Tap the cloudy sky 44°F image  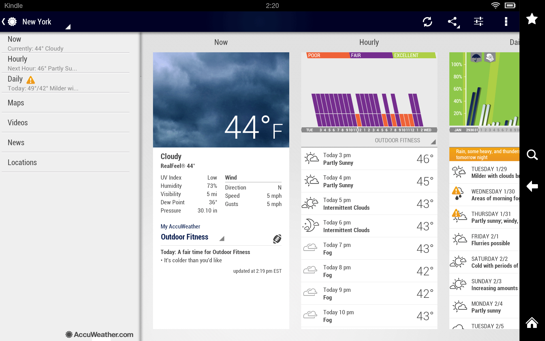pos(221,100)
